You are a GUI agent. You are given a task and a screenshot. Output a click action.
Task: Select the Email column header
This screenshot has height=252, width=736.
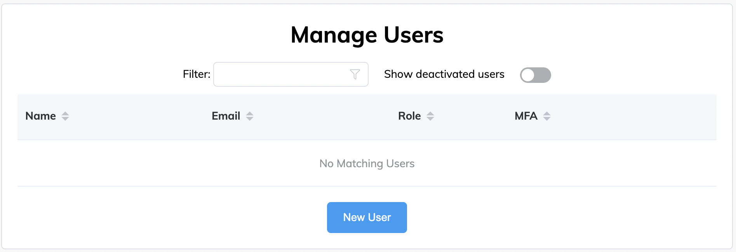click(x=226, y=116)
